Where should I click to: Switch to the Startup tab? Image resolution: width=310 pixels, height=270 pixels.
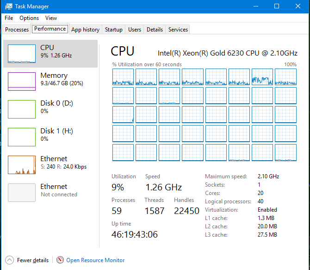114,30
